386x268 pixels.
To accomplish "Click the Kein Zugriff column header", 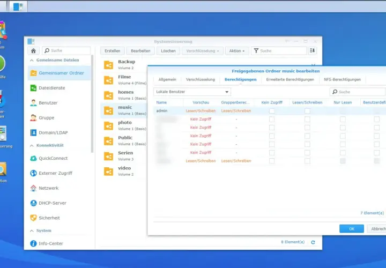I will click(x=272, y=102).
